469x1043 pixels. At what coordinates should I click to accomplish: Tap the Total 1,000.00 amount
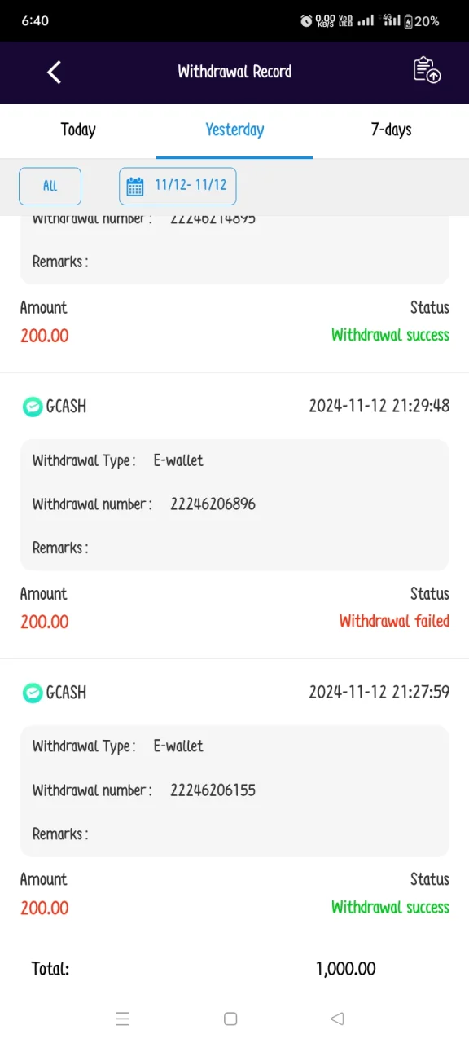346,969
